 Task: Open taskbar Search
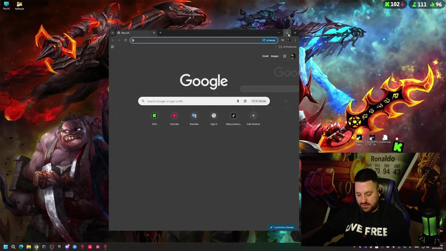click(13, 247)
